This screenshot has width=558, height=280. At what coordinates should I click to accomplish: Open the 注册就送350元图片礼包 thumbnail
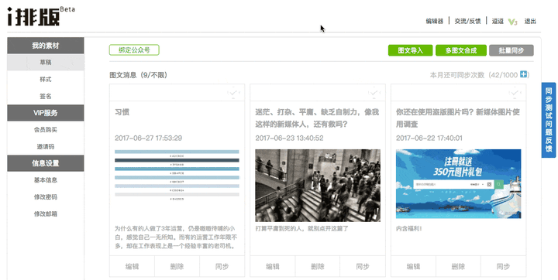pyautogui.click(x=458, y=184)
